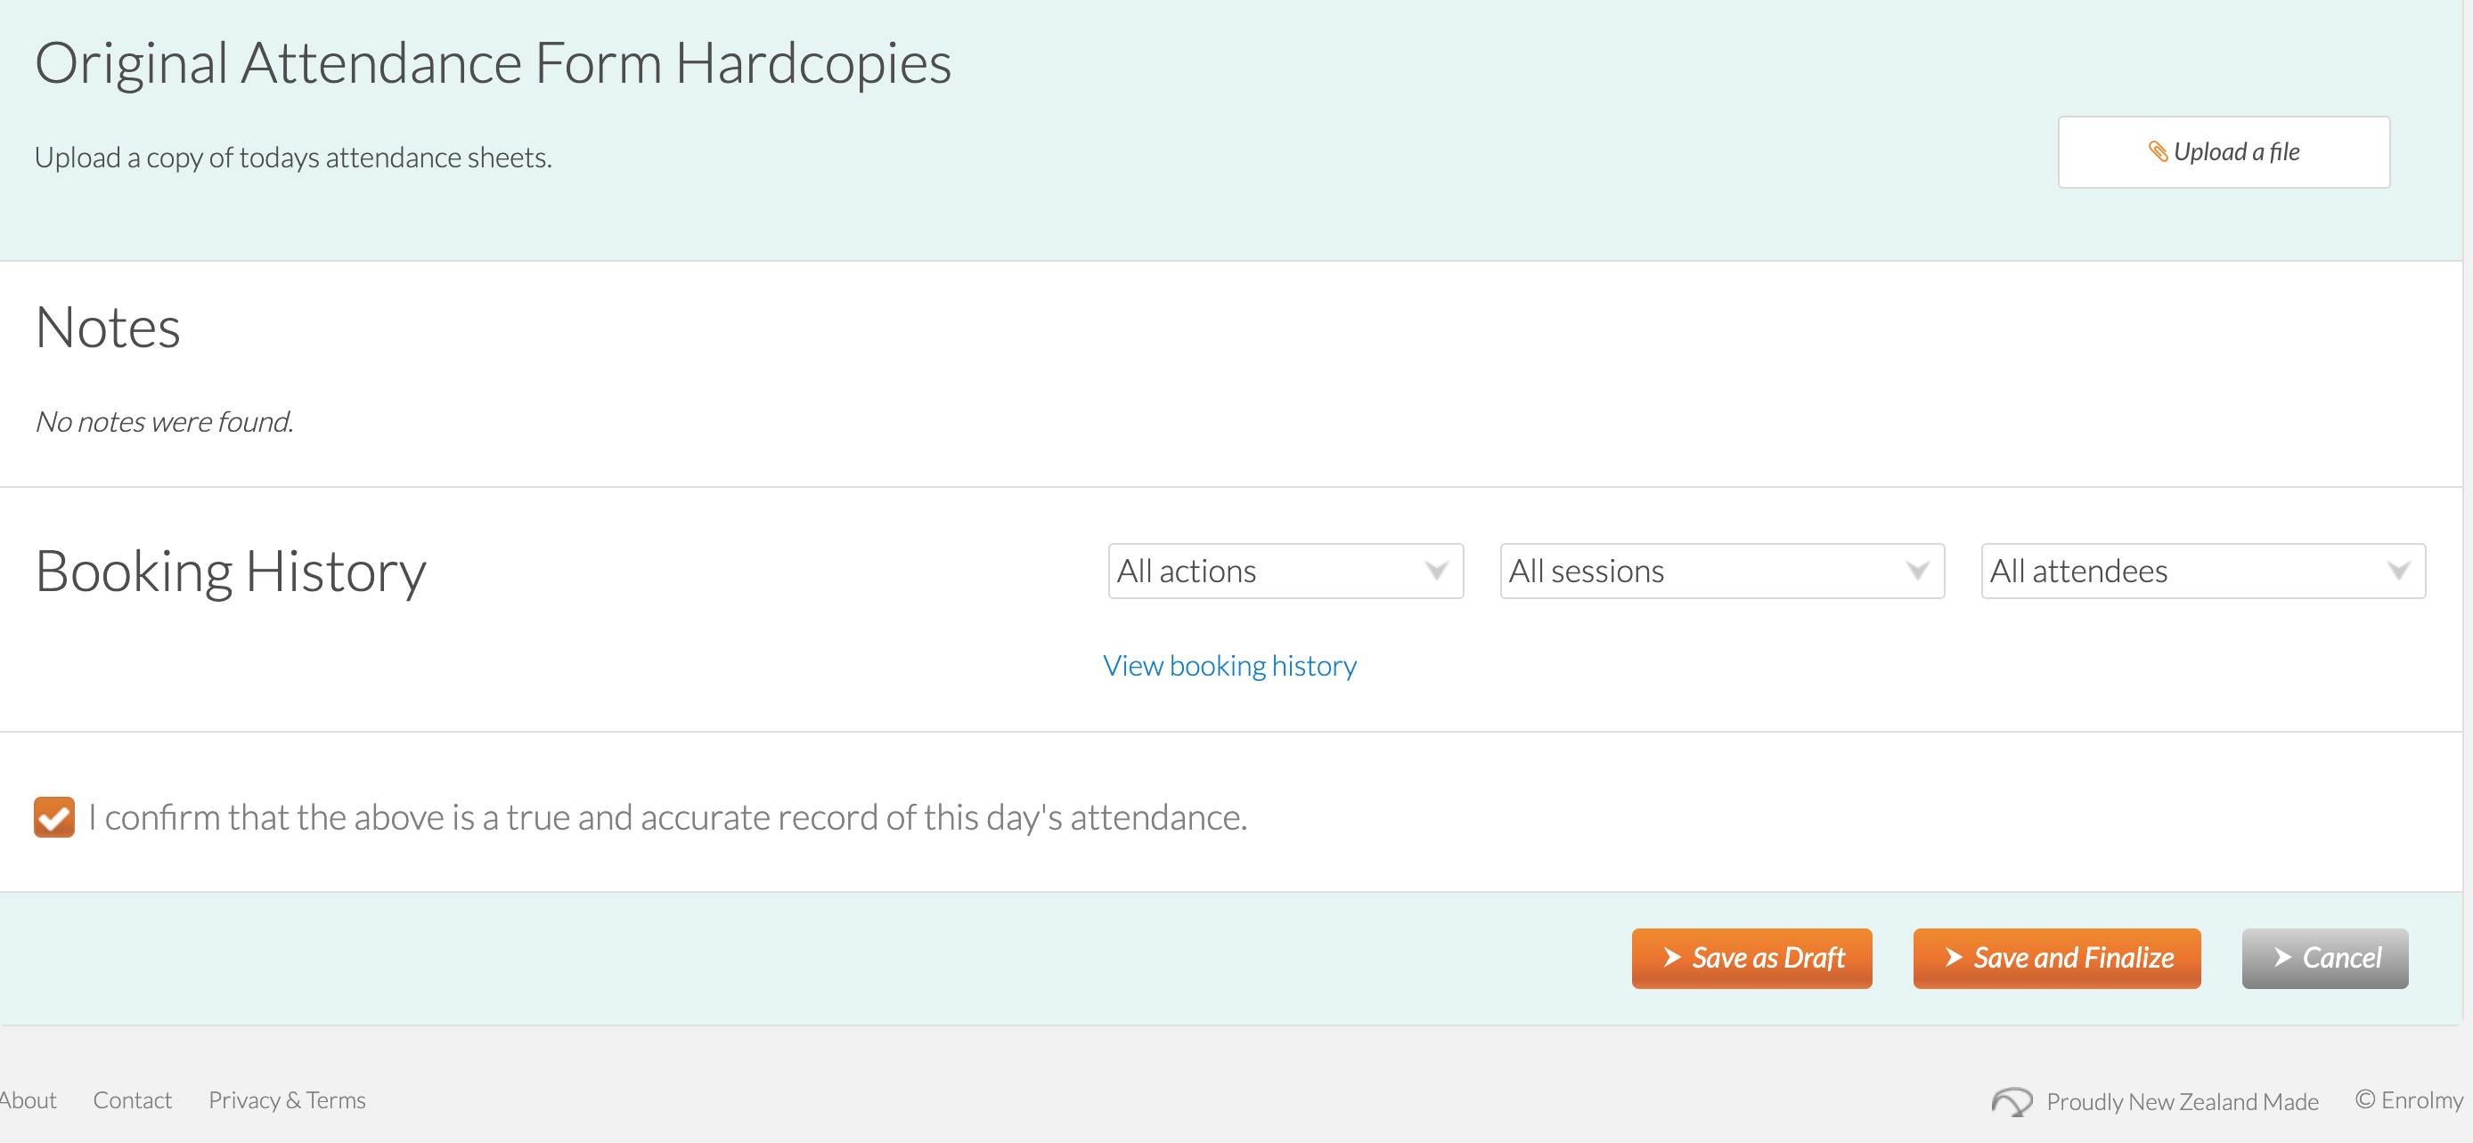2473x1143 pixels.
Task: Open the Privacy & Terms link
Action: click(287, 1099)
